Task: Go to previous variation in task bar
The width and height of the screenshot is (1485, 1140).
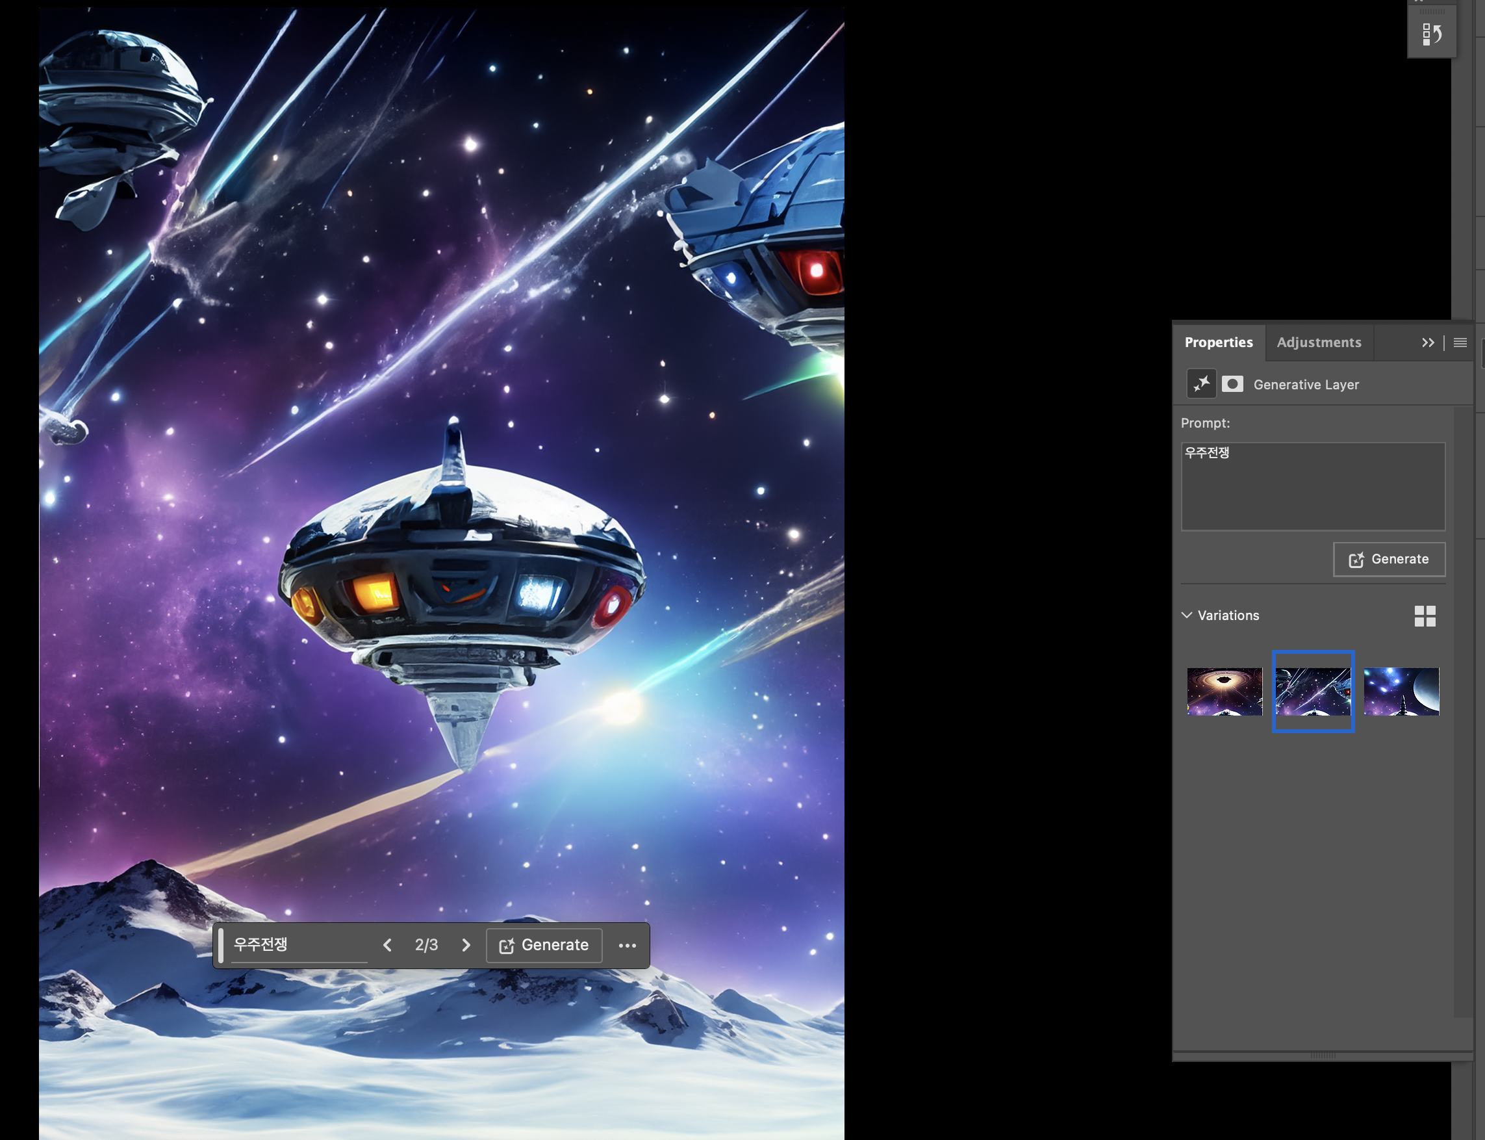Action: pos(387,945)
